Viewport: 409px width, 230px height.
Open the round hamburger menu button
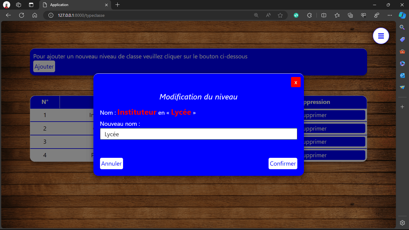pos(381,36)
